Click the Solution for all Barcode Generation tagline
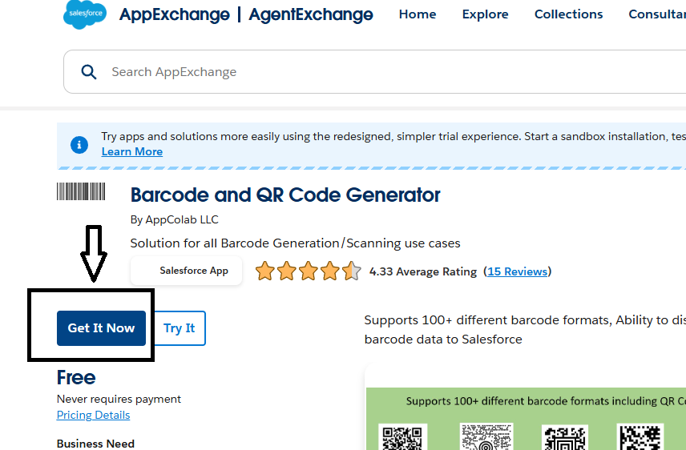This screenshot has height=450, width=686. point(295,243)
